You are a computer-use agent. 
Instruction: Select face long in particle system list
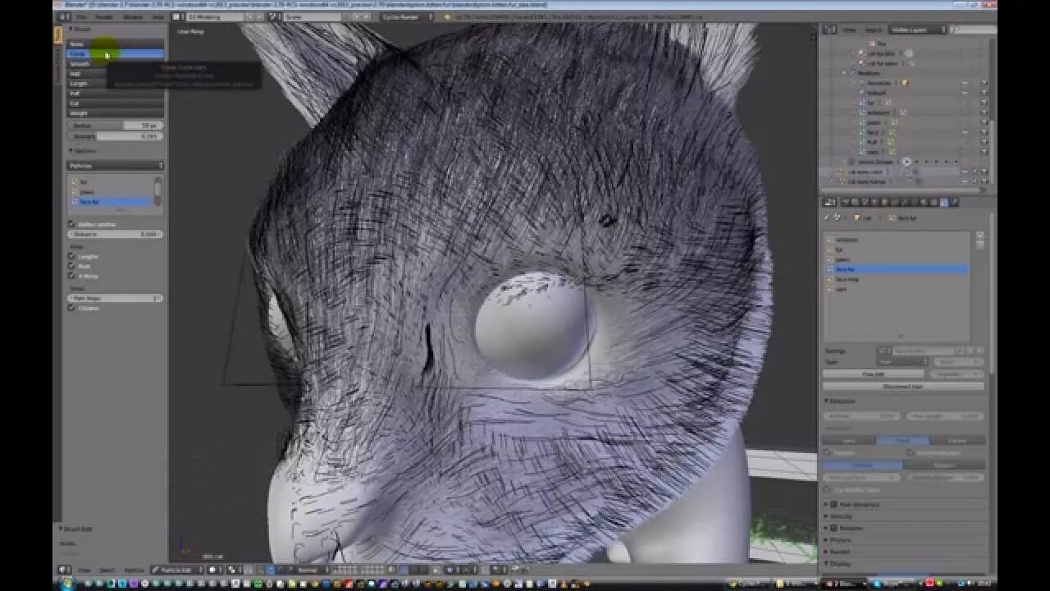(x=897, y=279)
